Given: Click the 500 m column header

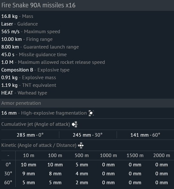Looking at the screenshot, I should click(x=82, y=155).
